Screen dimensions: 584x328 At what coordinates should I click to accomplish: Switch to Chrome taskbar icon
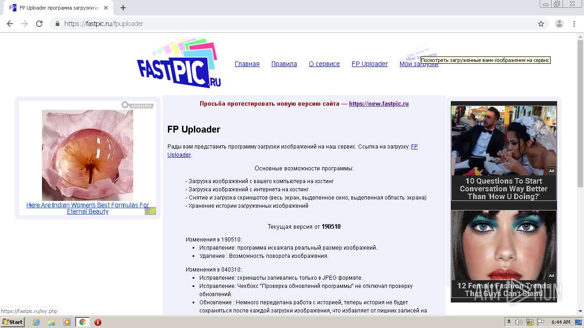[83, 322]
